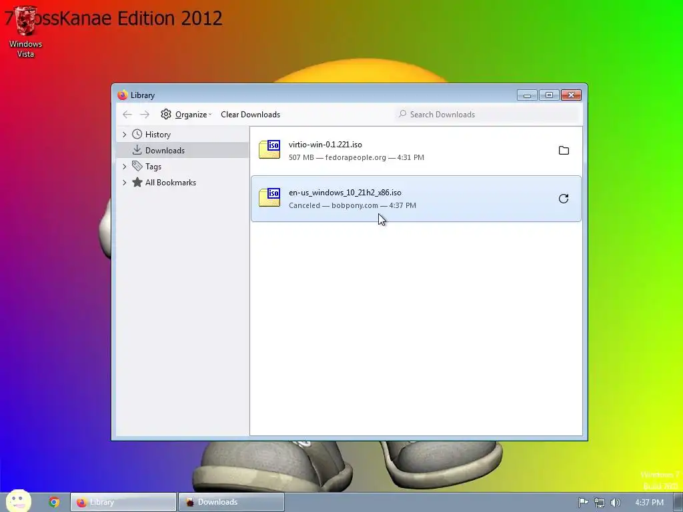The image size is (683, 512).
Task: Minimize the Library window
Action: (527, 95)
